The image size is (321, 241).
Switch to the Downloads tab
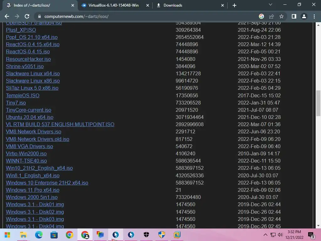pos(173,5)
